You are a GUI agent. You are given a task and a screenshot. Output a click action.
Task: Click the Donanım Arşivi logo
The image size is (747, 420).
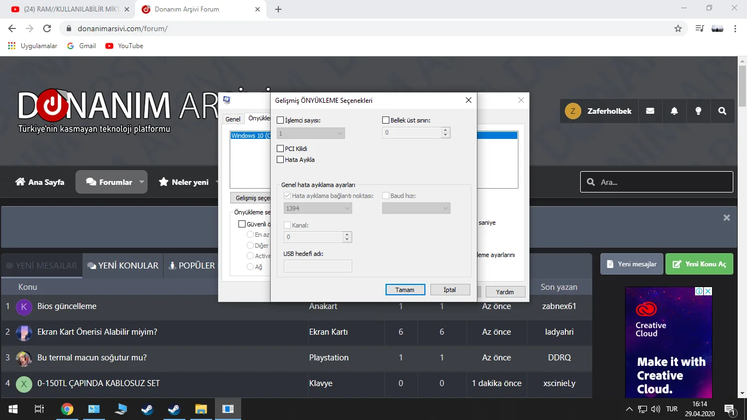pos(118,110)
